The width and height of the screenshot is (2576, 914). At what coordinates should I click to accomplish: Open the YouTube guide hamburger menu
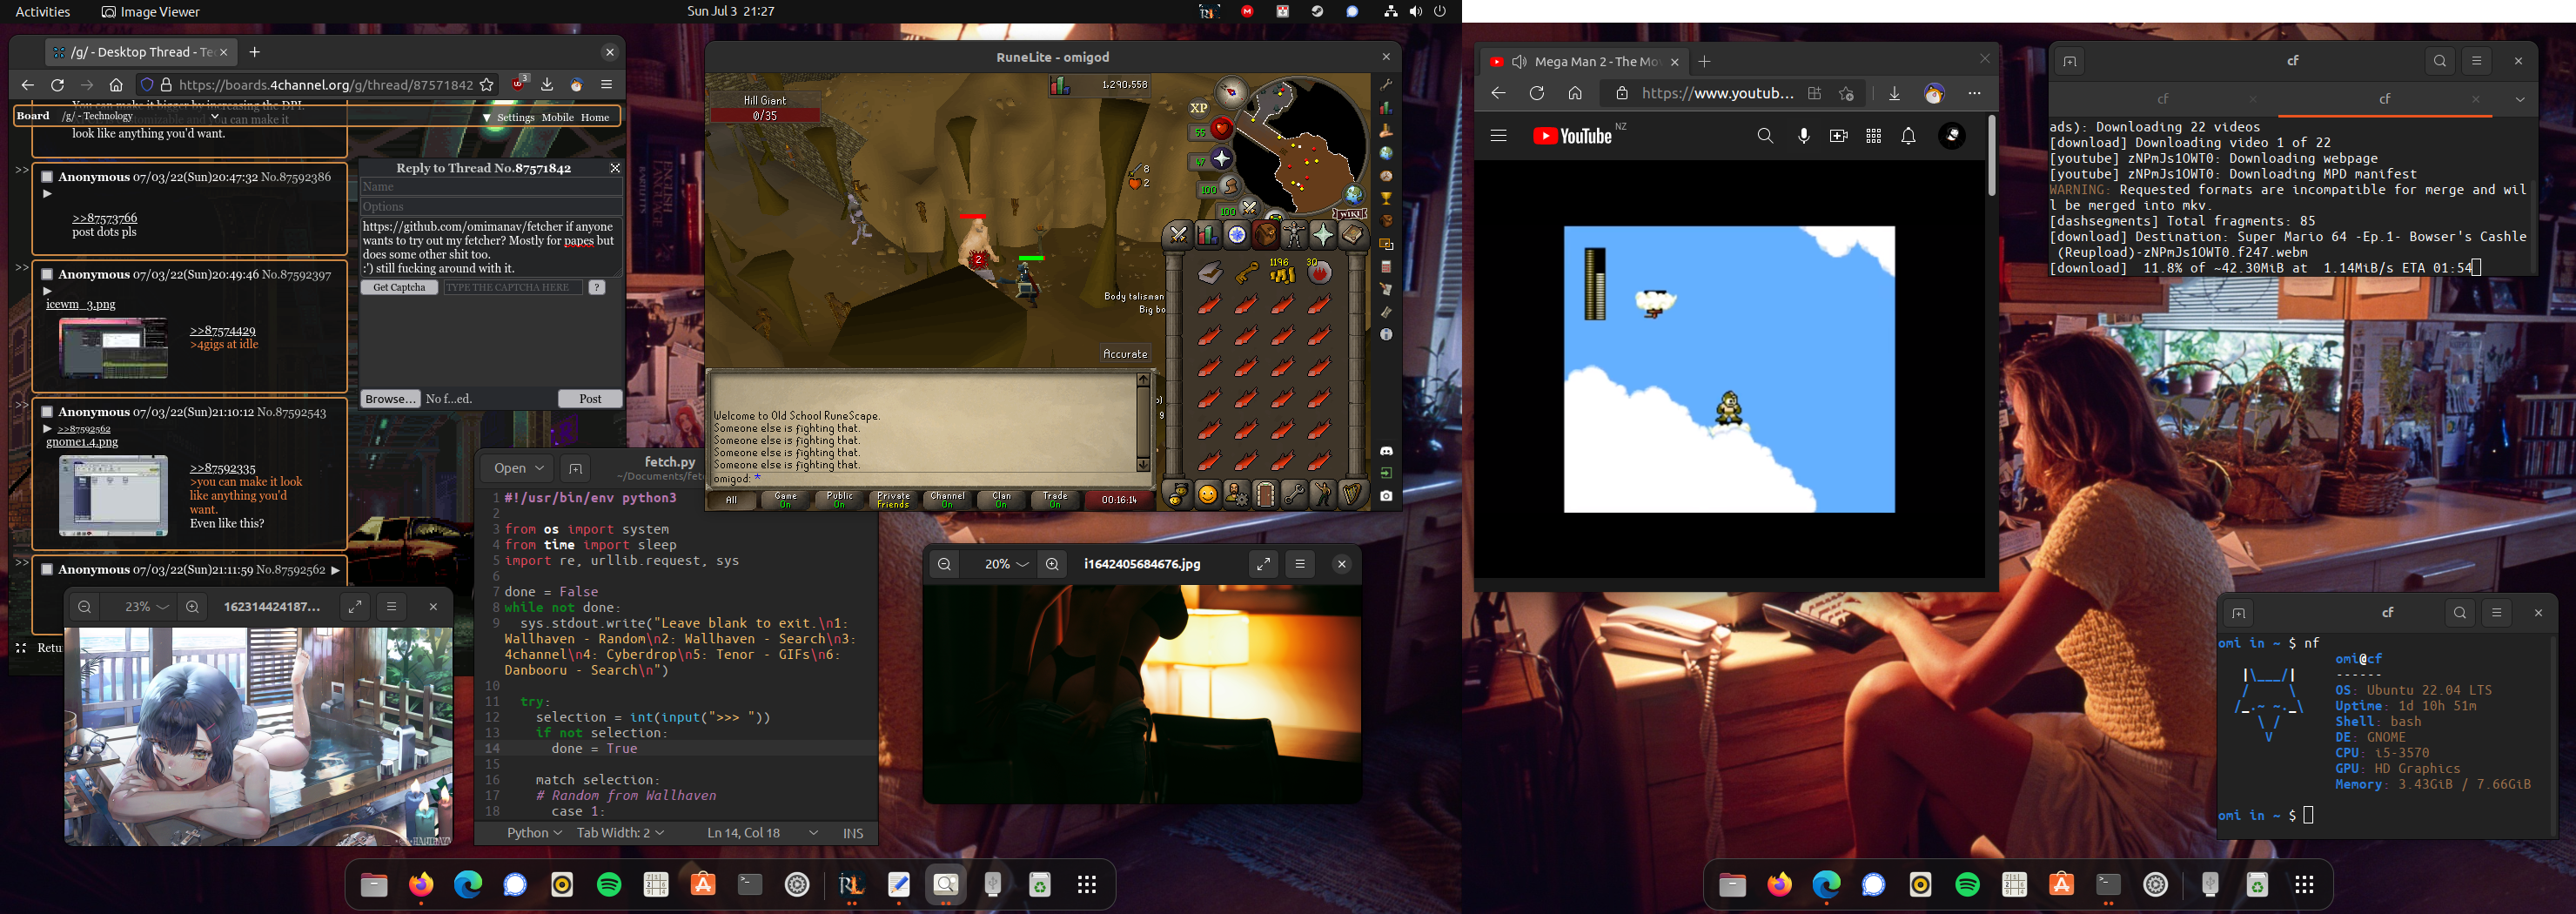point(1498,136)
